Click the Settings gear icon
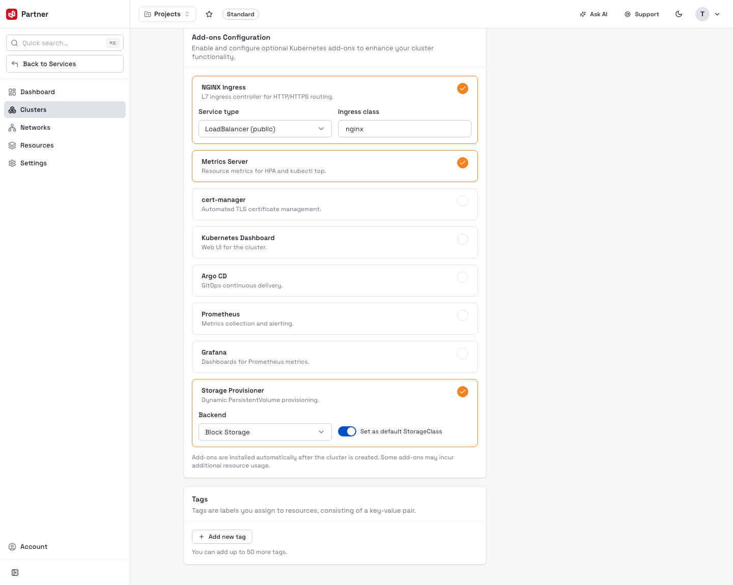733x585 pixels. click(x=12, y=163)
